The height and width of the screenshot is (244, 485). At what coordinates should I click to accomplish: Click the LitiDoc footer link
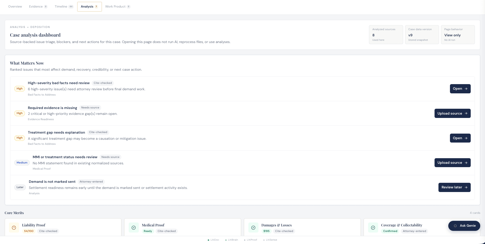pyautogui.click(x=213, y=240)
